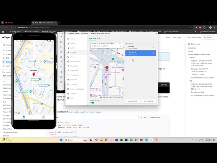Toggle the Enable GPS signal switch

pyautogui.click(x=92, y=103)
